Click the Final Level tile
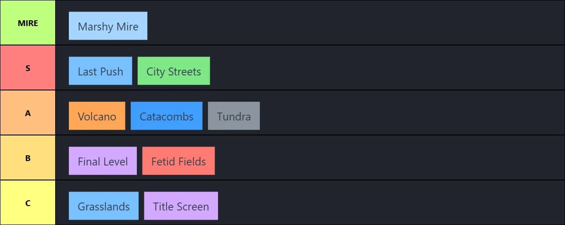This screenshot has width=565, height=225. click(102, 161)
